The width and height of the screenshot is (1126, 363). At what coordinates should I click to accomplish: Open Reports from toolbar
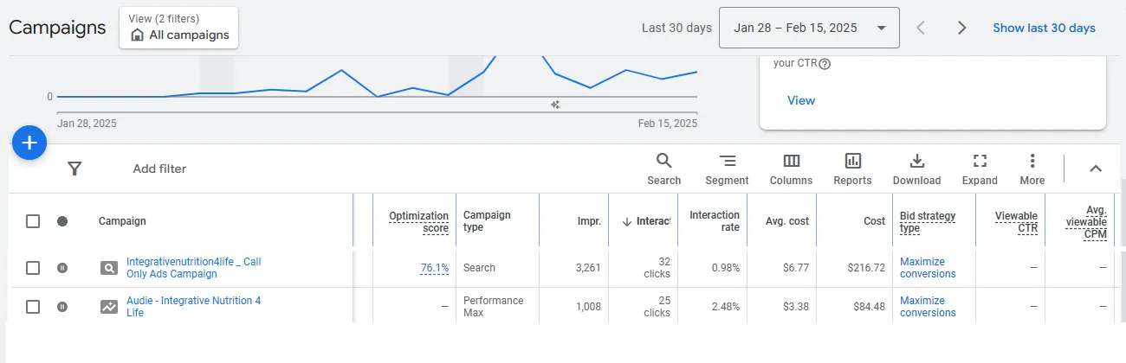click(x=852, y=169)
